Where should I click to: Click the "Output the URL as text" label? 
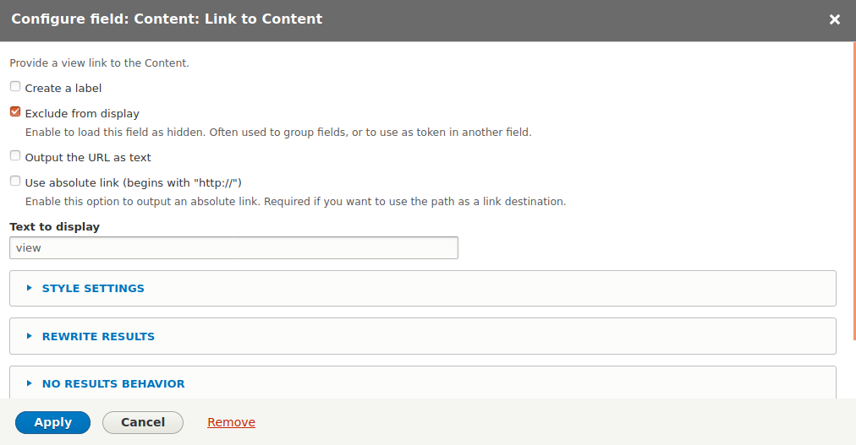coord(88,157)
